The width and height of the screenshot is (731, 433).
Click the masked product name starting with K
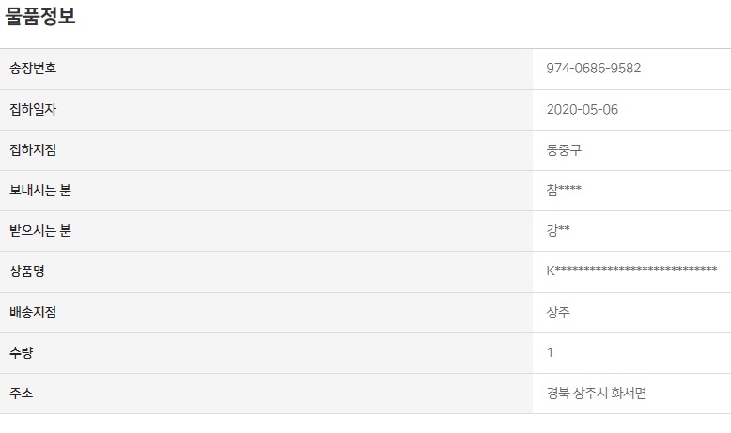(631, 271)
